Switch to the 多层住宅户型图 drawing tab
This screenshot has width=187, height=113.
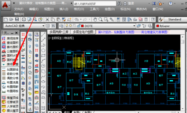tap(83, 32)
